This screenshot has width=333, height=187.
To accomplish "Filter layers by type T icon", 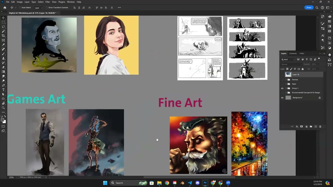I will (x=307, y=59).
